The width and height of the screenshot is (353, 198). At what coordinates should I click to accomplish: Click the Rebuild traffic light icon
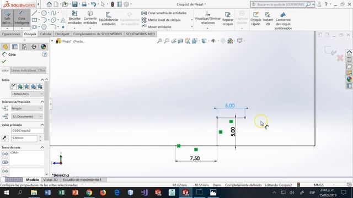tap(112, 4)
